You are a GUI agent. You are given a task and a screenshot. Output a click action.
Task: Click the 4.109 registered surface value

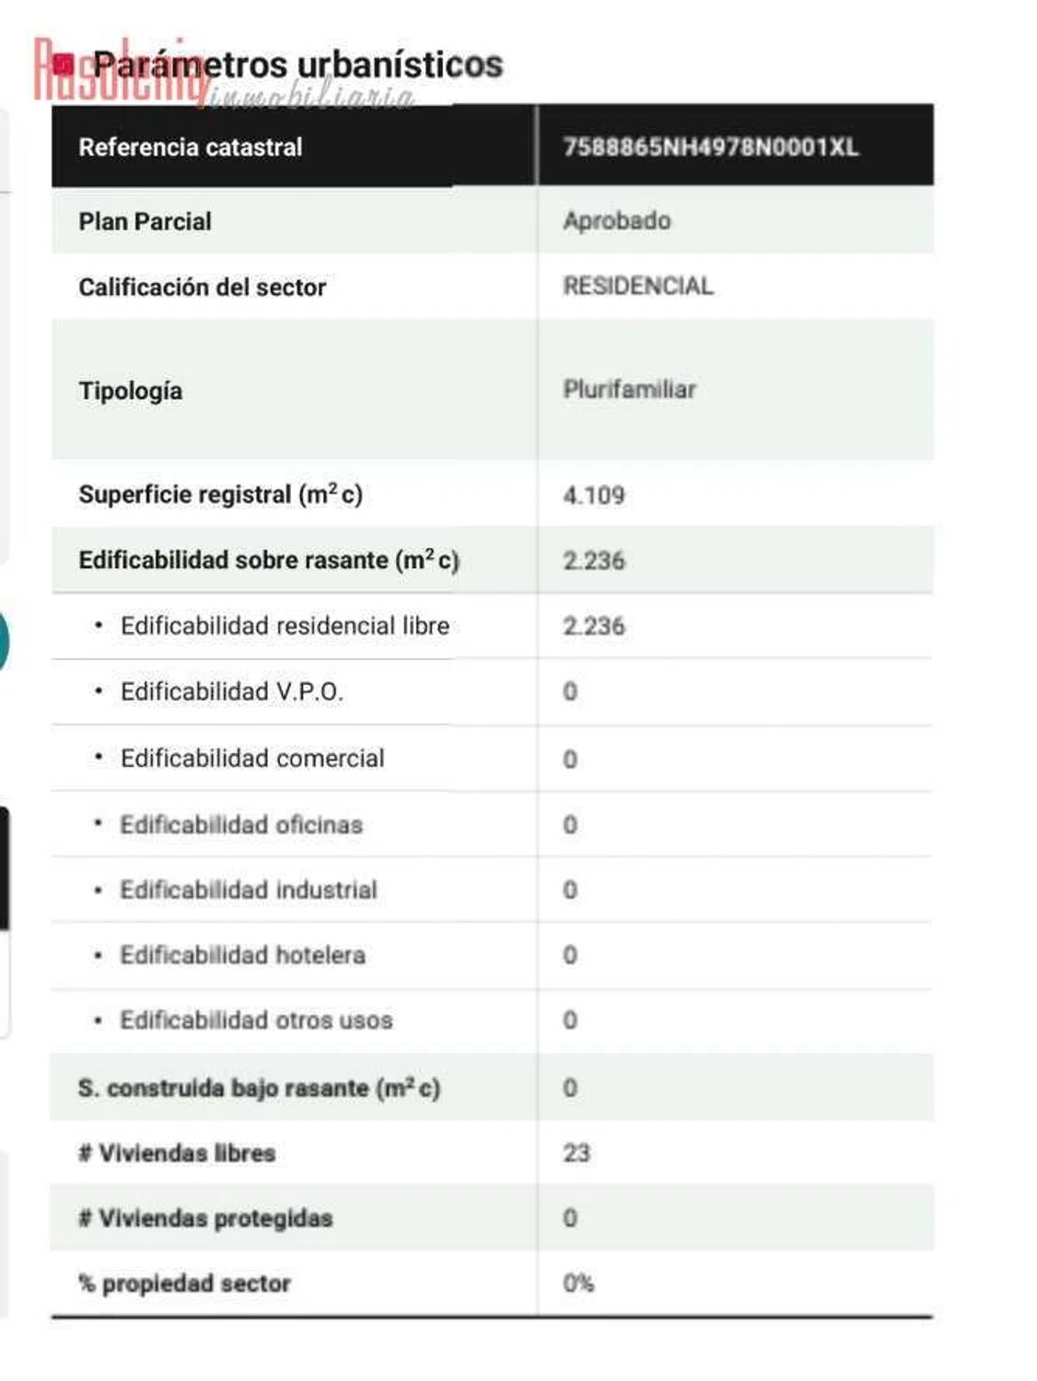[594, 495]
